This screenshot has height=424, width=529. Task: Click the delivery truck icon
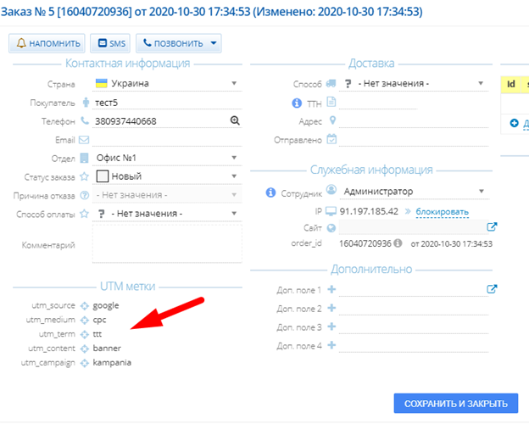tap(331, 83)
